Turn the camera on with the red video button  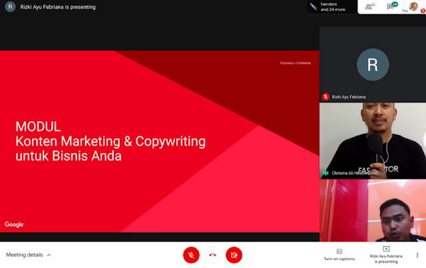coord(234,255)
